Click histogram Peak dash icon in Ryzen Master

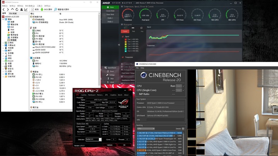(x=133, y=28)
